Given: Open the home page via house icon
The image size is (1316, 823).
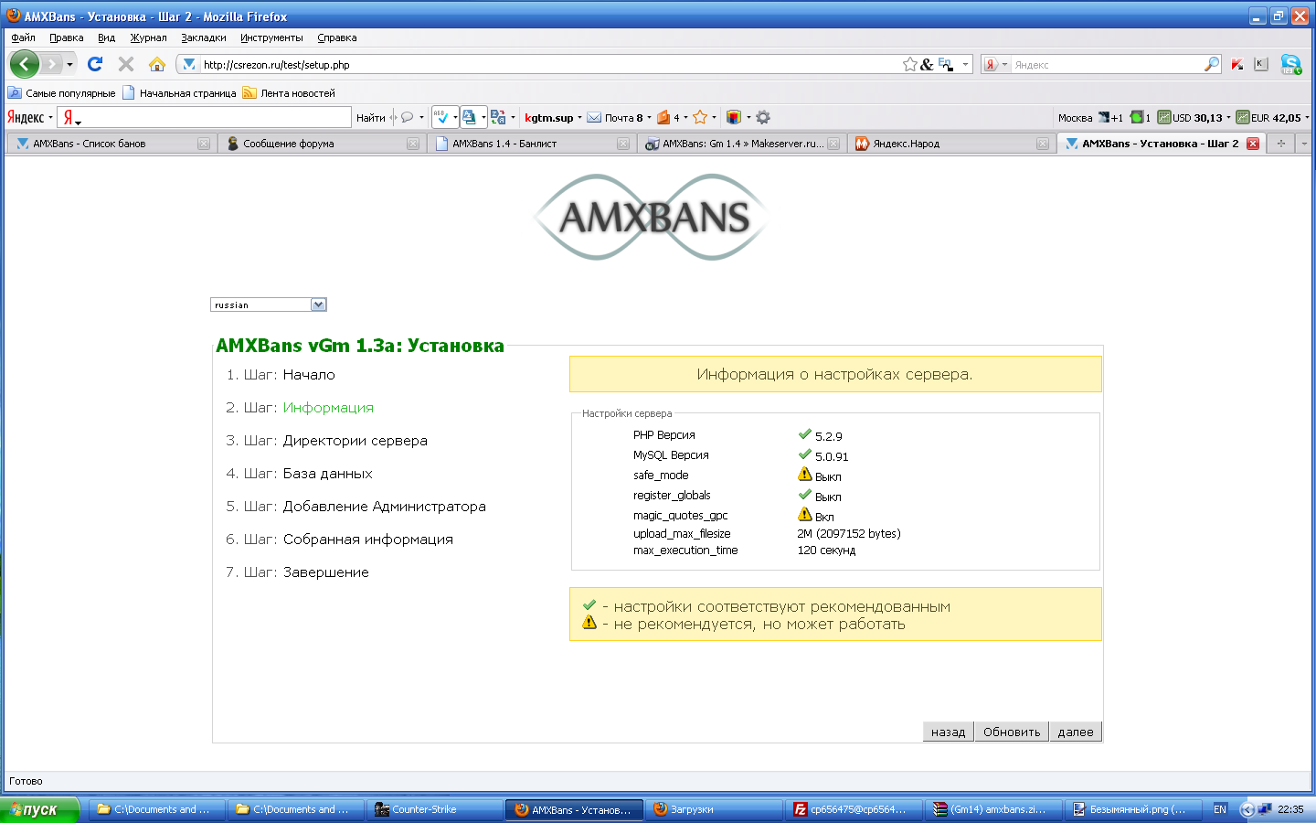Looking at the screenshot, I should click(x=157, y=64).
